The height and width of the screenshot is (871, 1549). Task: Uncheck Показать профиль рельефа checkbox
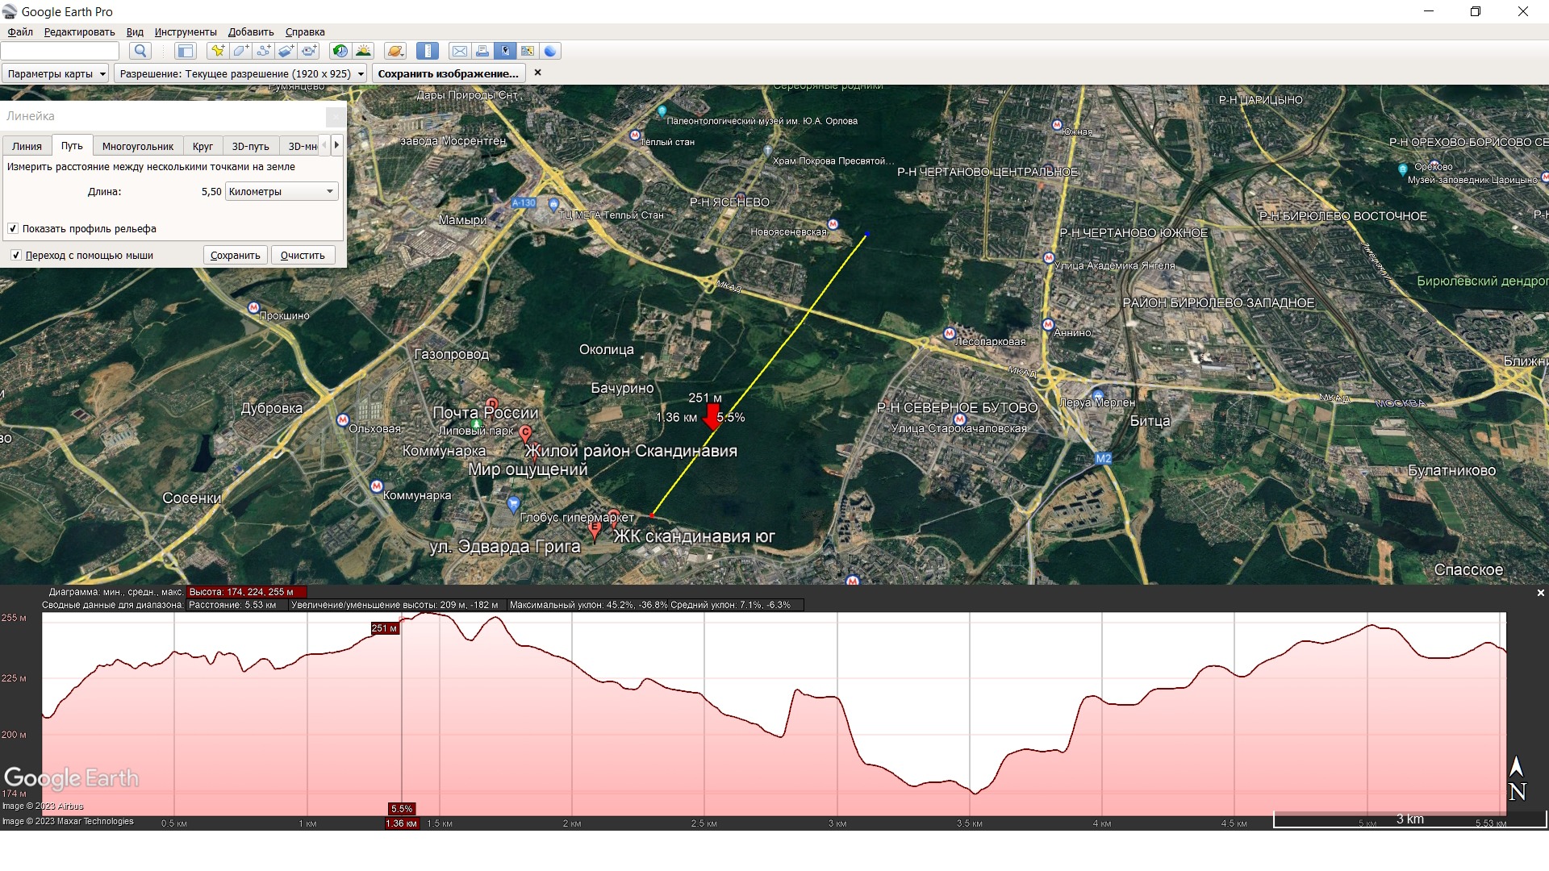tap(13, 228)
